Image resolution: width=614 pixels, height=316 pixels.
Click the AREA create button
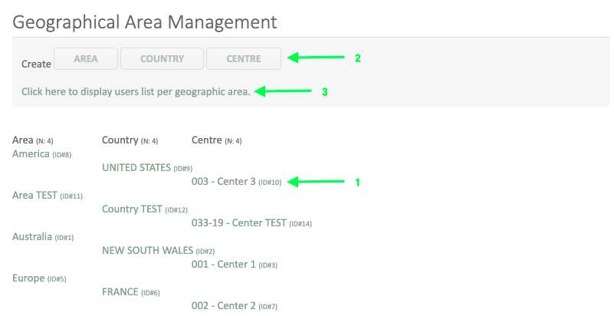[x=86, y=59]
